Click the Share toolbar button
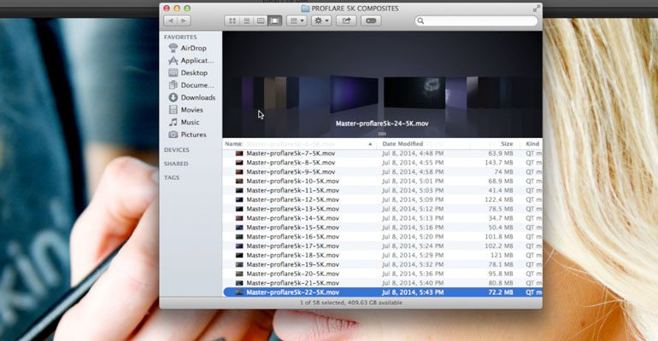This screenshot has width=658, height=341. [346, 20]
